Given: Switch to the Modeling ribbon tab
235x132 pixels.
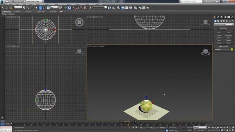Looking at the screenshot, I should coord(7,12).
